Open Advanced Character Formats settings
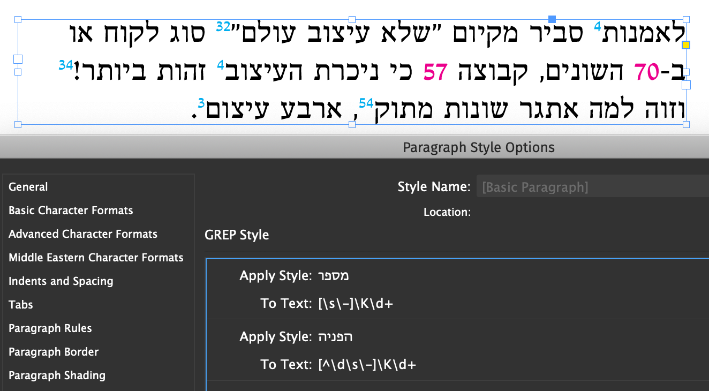This screenshot has width=709, height=391. (83, 234)
